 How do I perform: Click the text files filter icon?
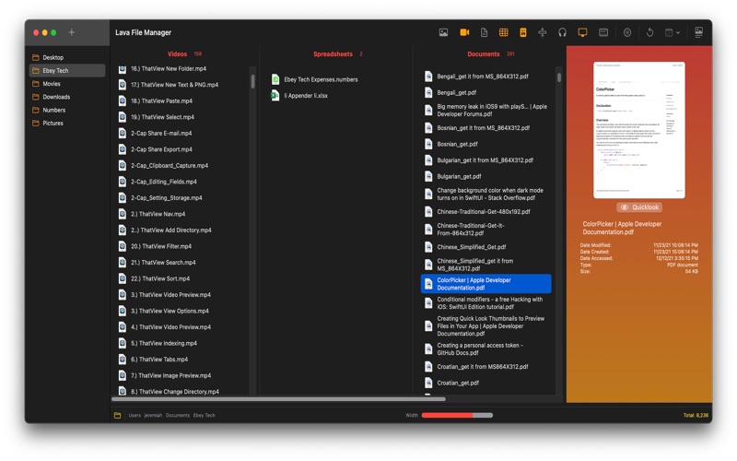484,32
